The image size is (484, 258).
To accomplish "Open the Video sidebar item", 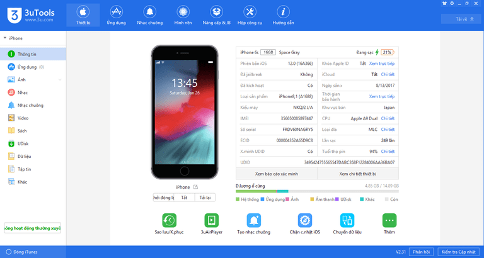I will [x=33, y=118].
